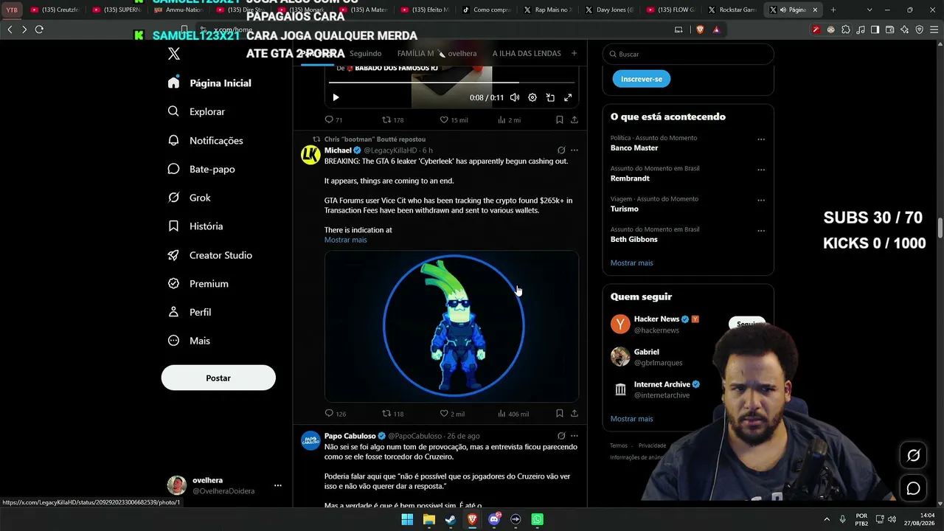Screen dimensions: 944x531
Task: Click the Inscrever-se button
Action: coord(642,79)
